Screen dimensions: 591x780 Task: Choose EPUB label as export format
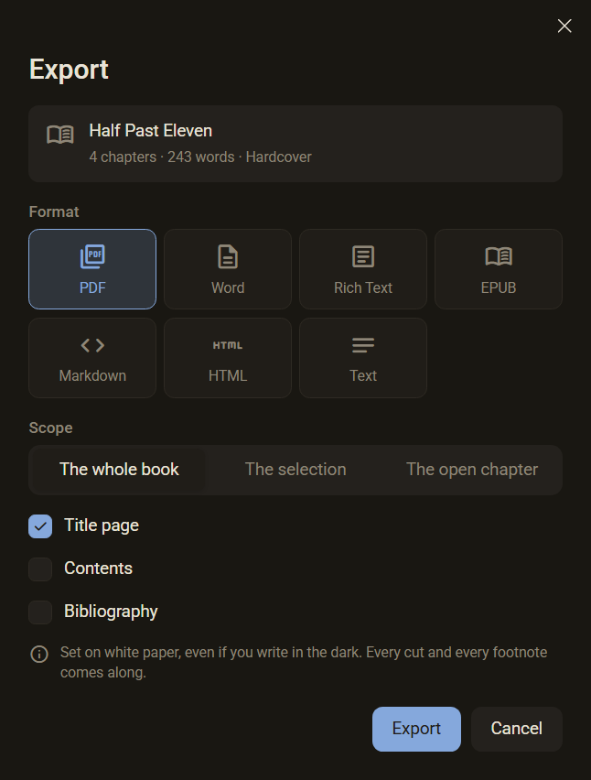[499, 287]
